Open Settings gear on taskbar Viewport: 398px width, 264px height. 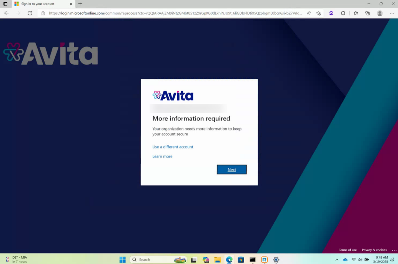tap(276, 259)
